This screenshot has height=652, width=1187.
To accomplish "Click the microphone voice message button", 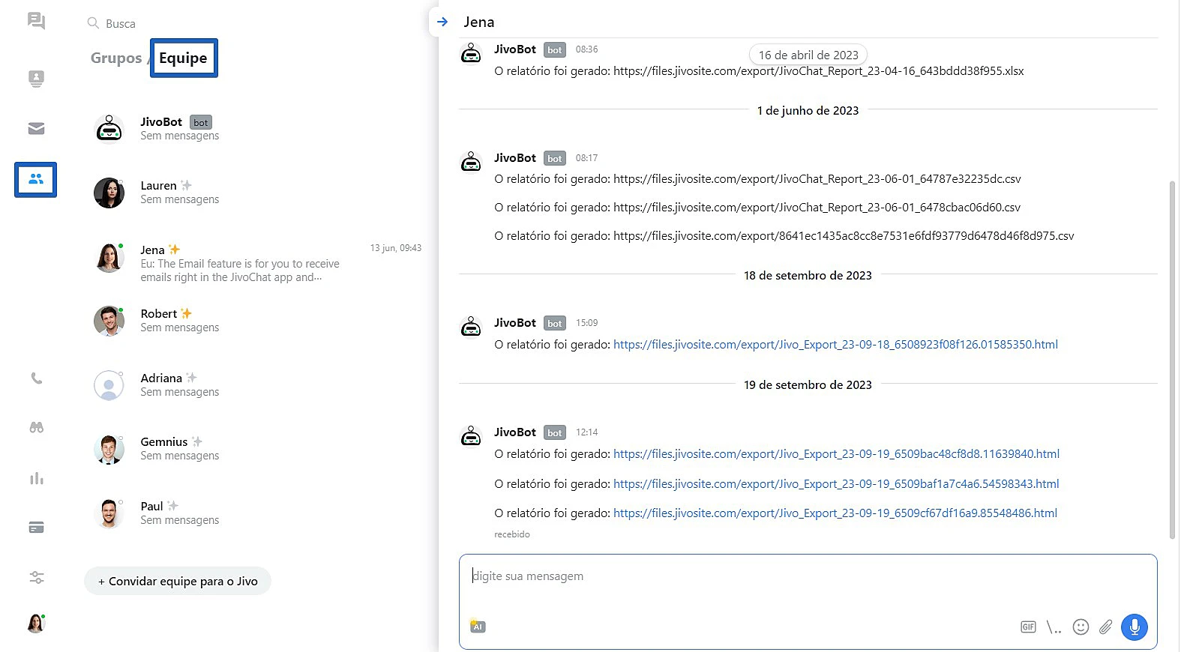I will click(1134, 627).
